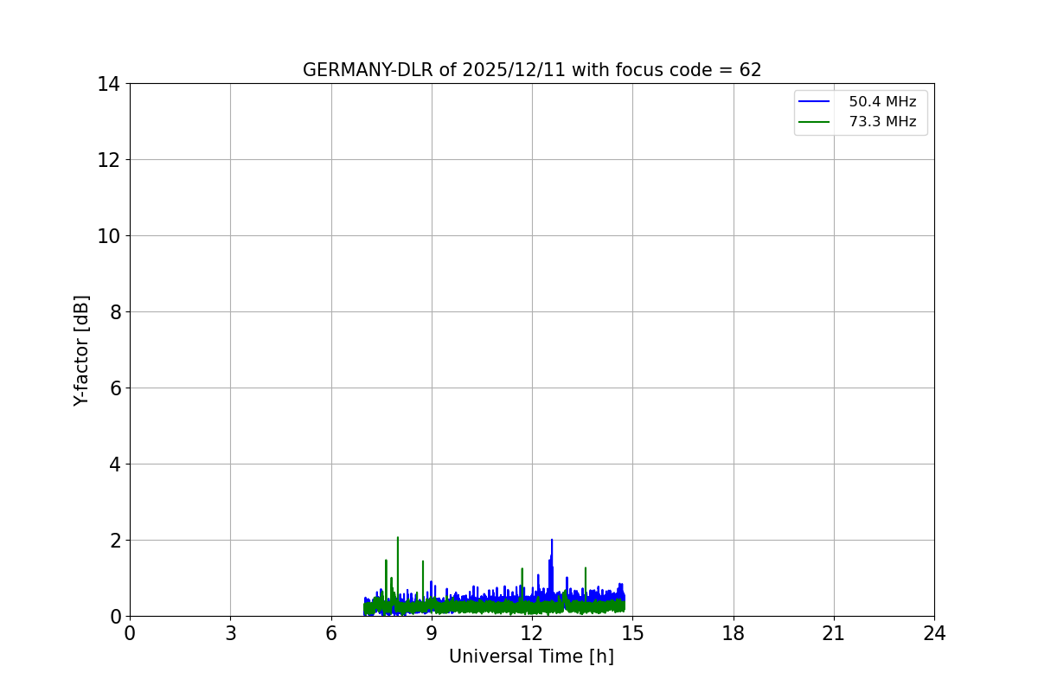Click x-axis tick label '21'
This screenshot has width=1038, height=692.
click(834, 633)
